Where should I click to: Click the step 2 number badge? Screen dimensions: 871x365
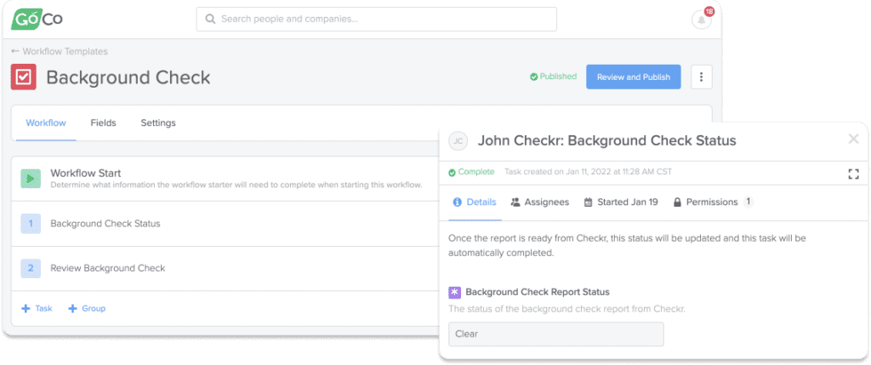31,268
